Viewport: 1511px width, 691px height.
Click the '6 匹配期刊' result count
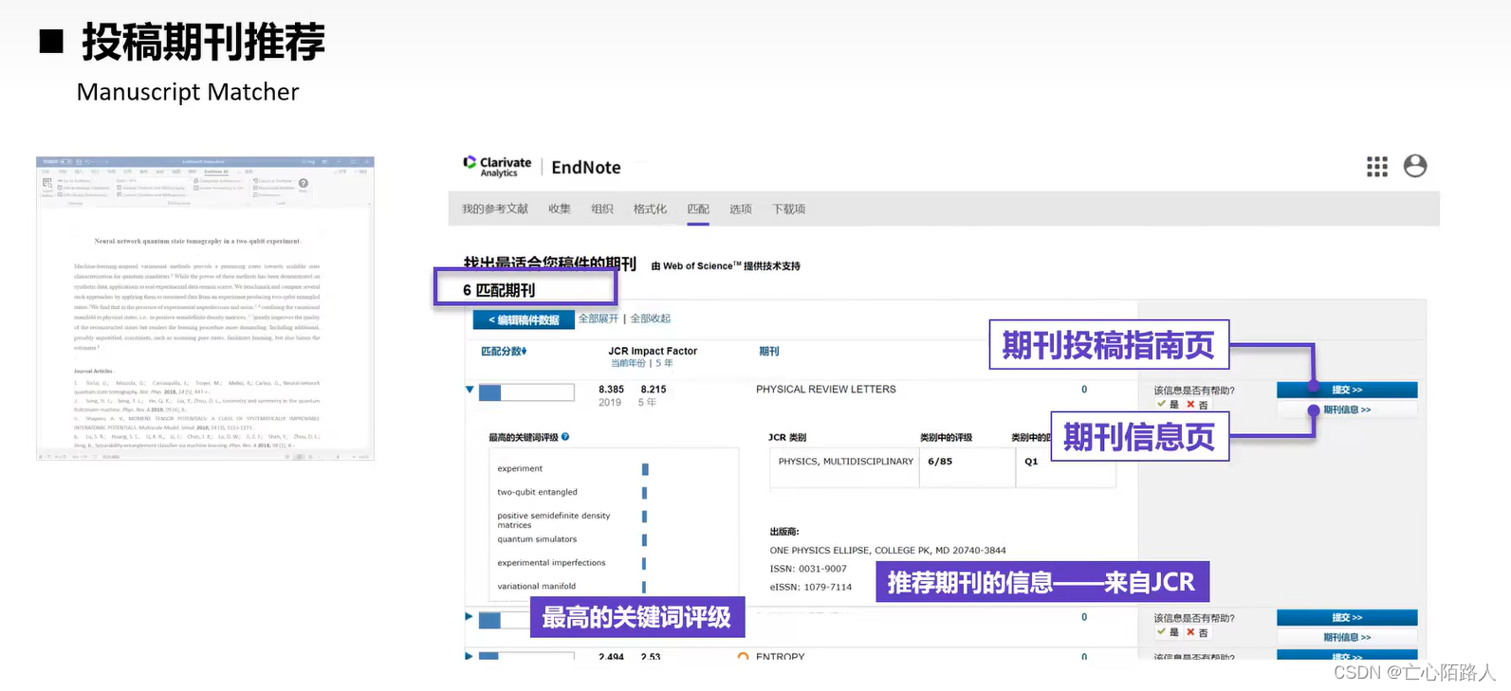tap(499, 290)
